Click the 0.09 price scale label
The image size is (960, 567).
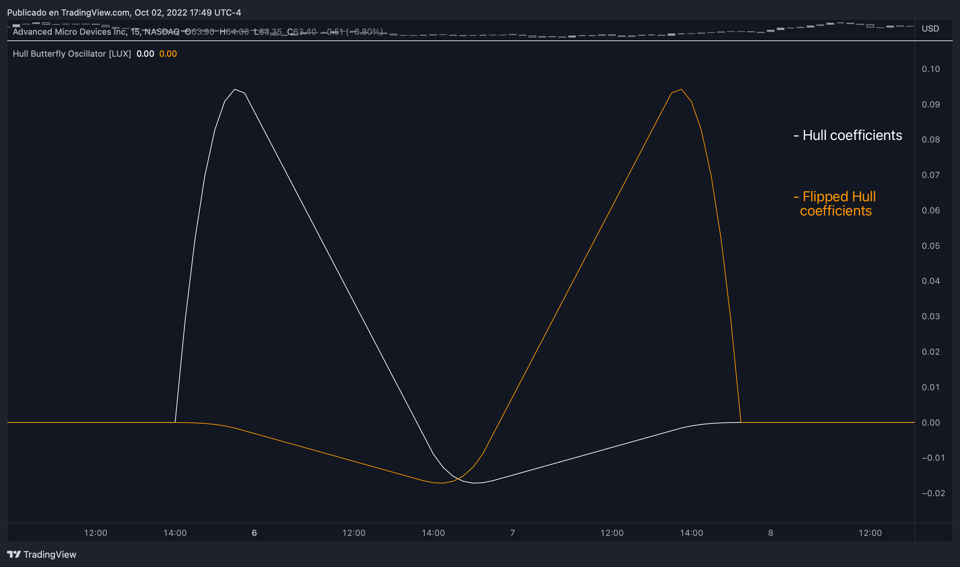point(931,105)
